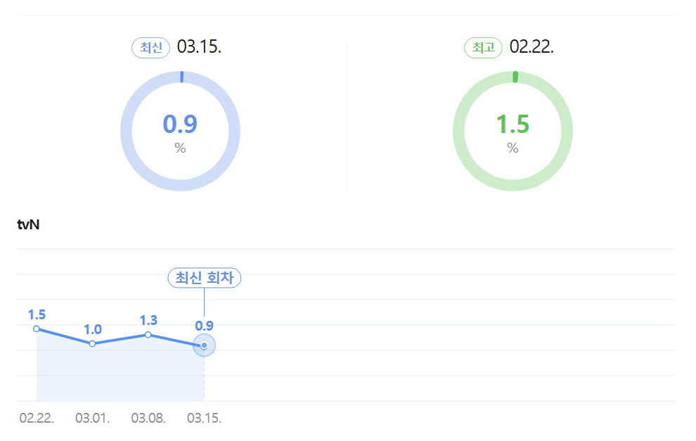696x441 pixels.
Task: Select the 02.22. data point on chart
Action: coord(37,329)
